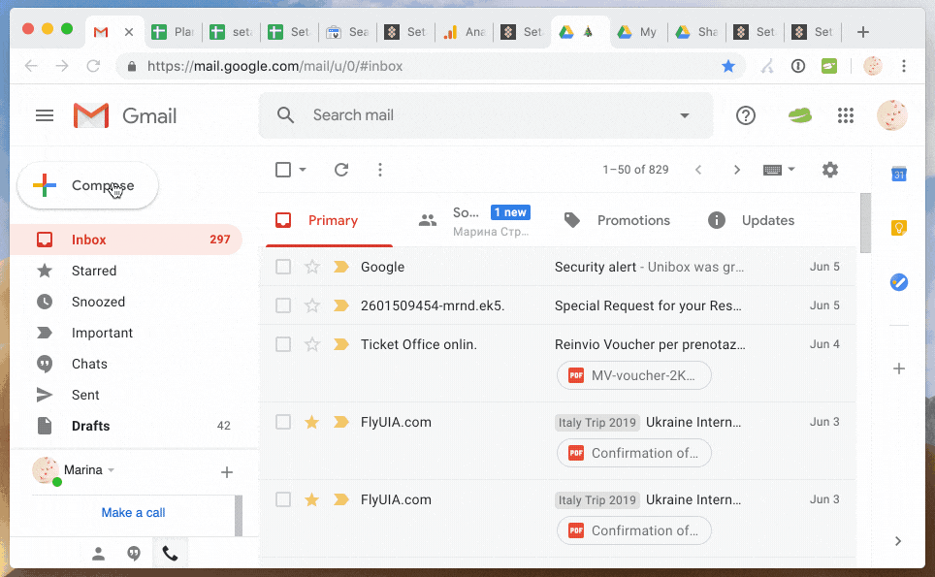Star the Google Security alert email
This screenshot has width=935, height=577.
coord(312,267)
